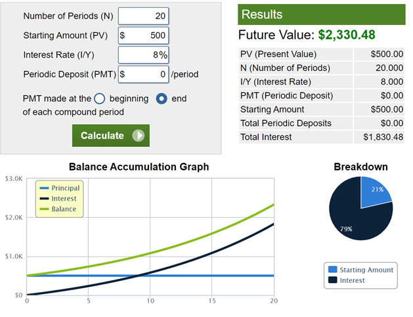Click the Balance Accumulation Graph title
This screenshot has width=413, height=317.
(139, 167)
